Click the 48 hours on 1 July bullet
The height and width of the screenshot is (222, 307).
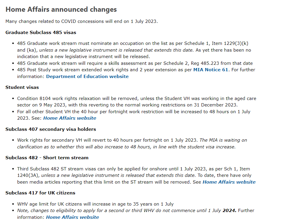tap(134, 115)
